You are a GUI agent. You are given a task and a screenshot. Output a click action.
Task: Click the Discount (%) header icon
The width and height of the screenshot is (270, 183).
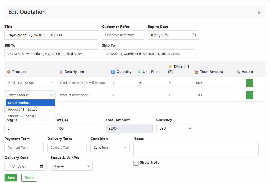[x=171, y=66]
